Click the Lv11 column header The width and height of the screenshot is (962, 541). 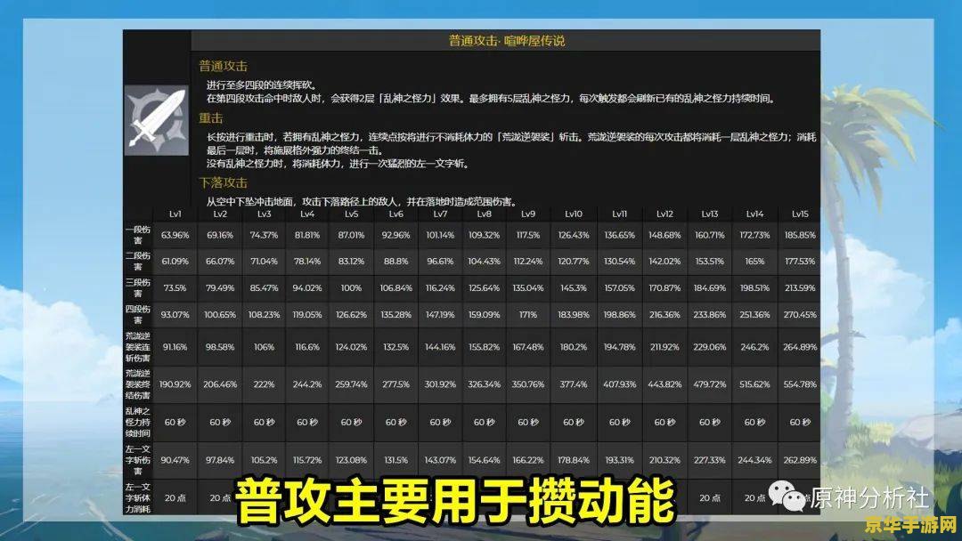619,214
